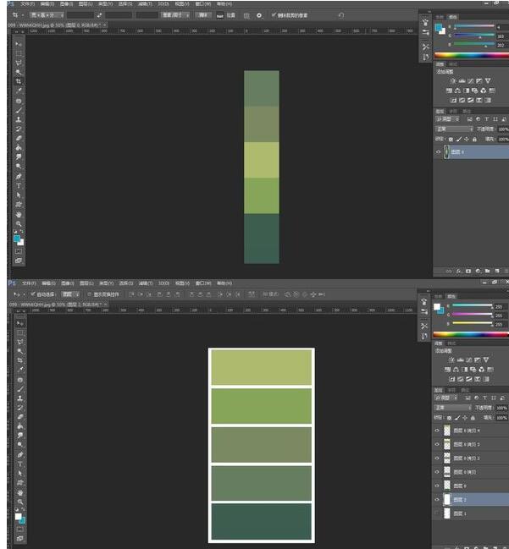509x549 pixels.
Task: Pick the Eraser tool in the lower window toolbar
Action: click(19, 408)
